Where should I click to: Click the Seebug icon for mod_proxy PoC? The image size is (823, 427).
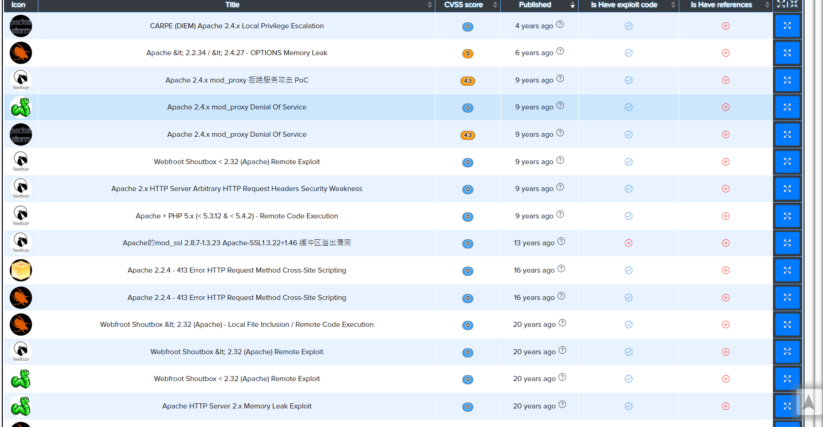[x=21, y=80]
